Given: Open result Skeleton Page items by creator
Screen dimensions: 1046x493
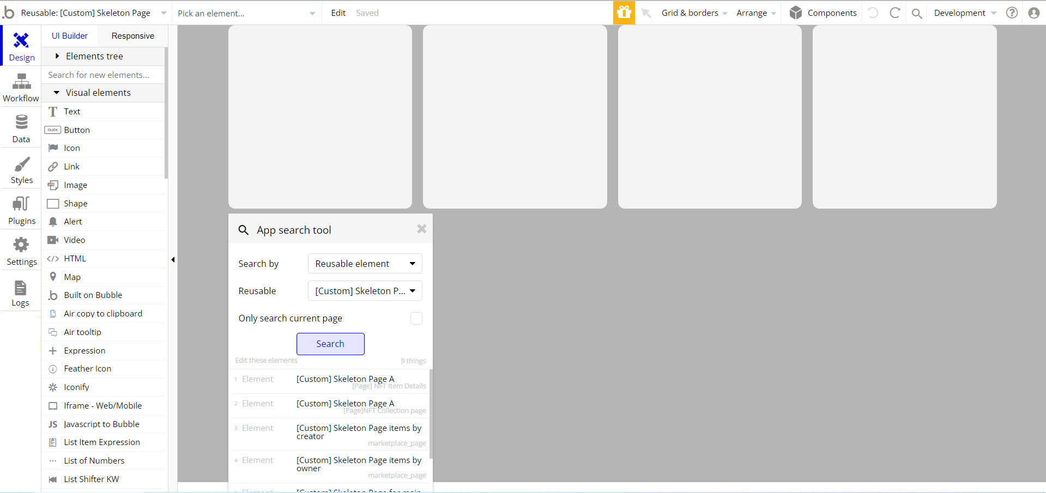Looking at the screenshot, I should click(330, 435).
